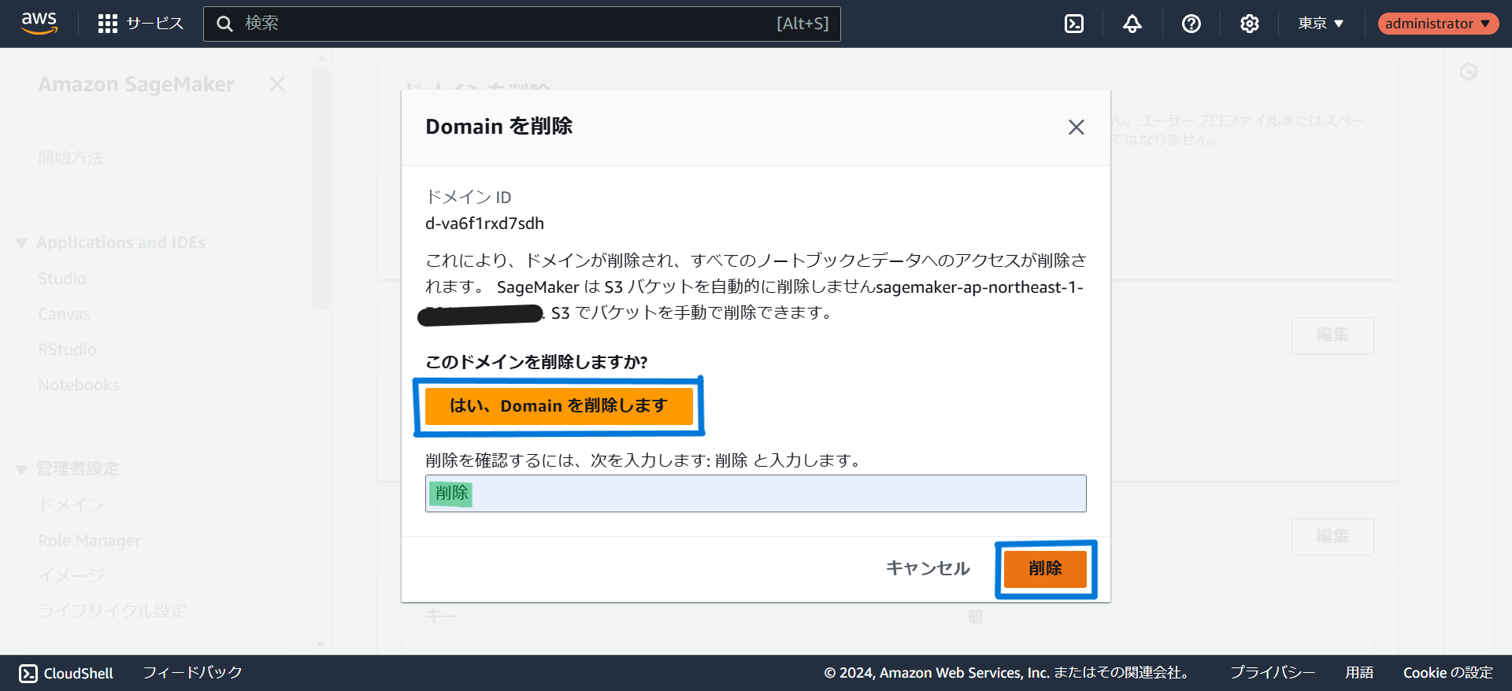Click キャンセル in the dialog

[x=928, y=568]
